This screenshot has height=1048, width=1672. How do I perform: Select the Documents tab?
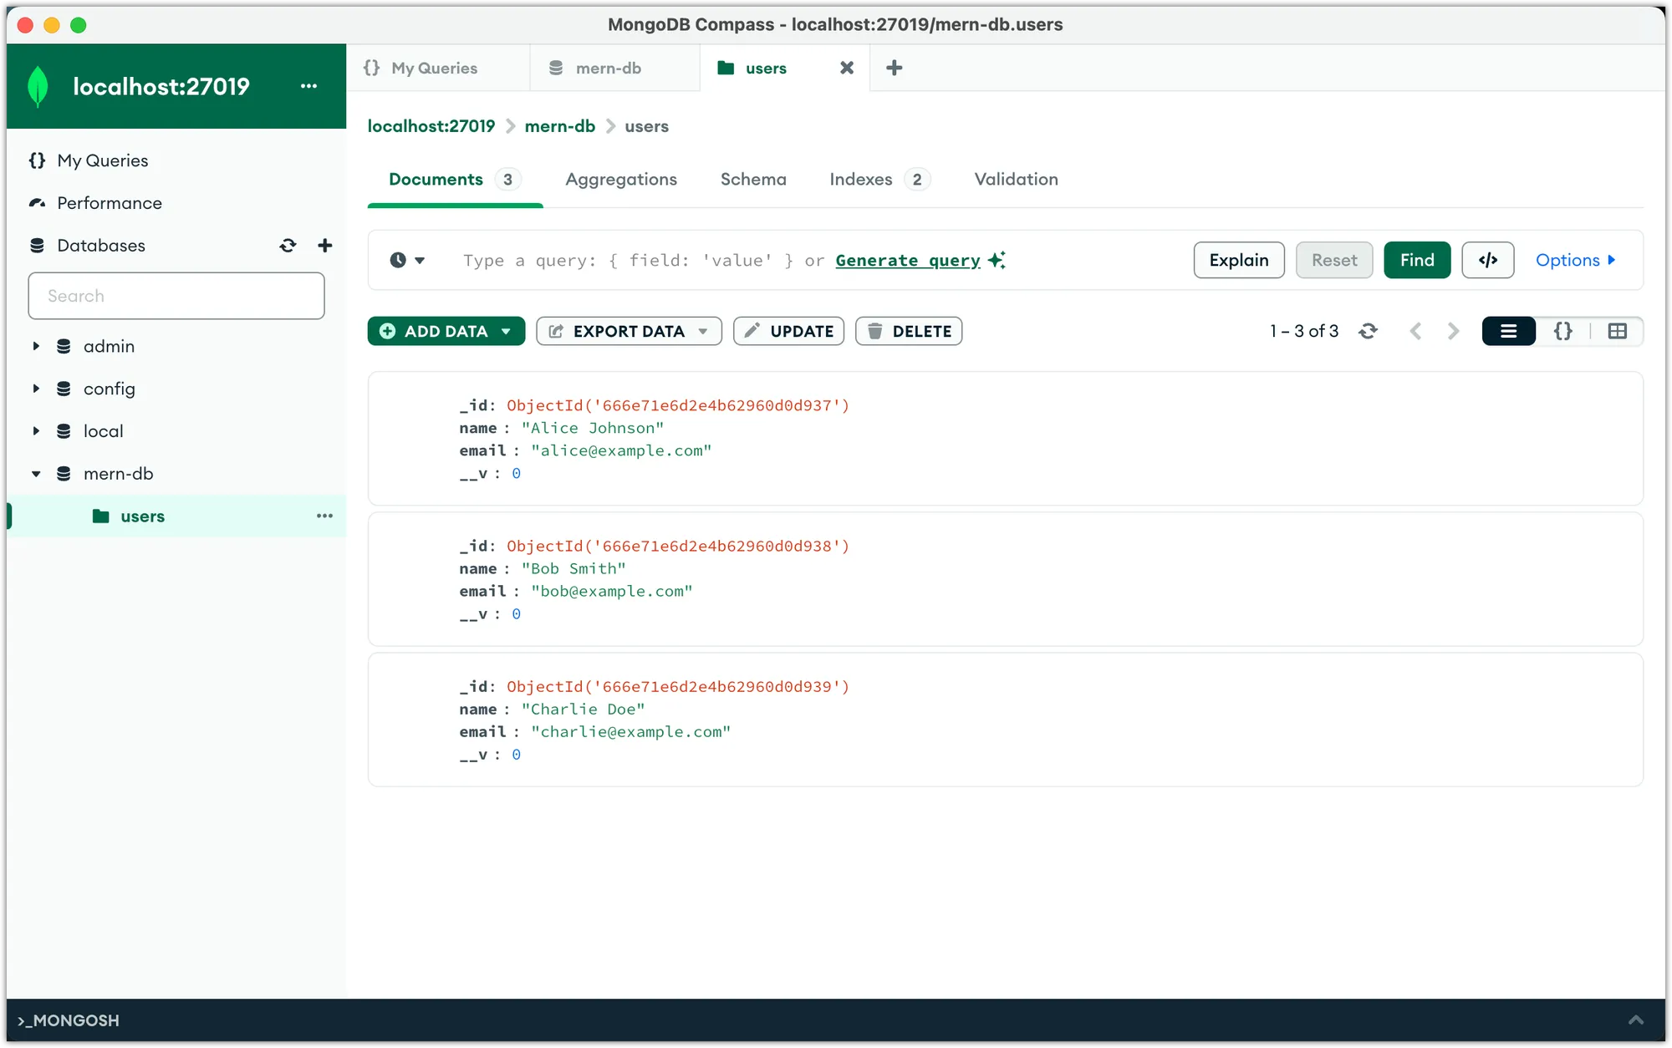455,179
